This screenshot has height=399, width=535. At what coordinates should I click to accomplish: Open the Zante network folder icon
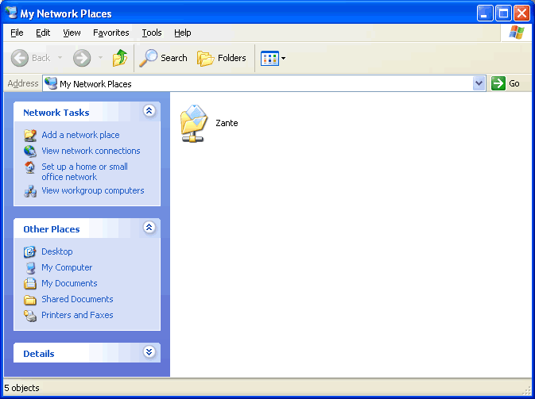(193, 124)
